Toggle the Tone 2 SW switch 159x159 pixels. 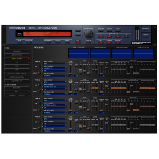(39, 85)
